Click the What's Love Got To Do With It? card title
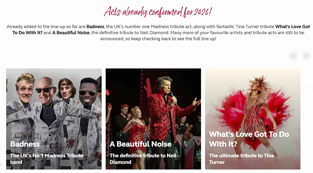Image resolution: width=313 pixels, height=173 pixels. (x=249, y=139)
